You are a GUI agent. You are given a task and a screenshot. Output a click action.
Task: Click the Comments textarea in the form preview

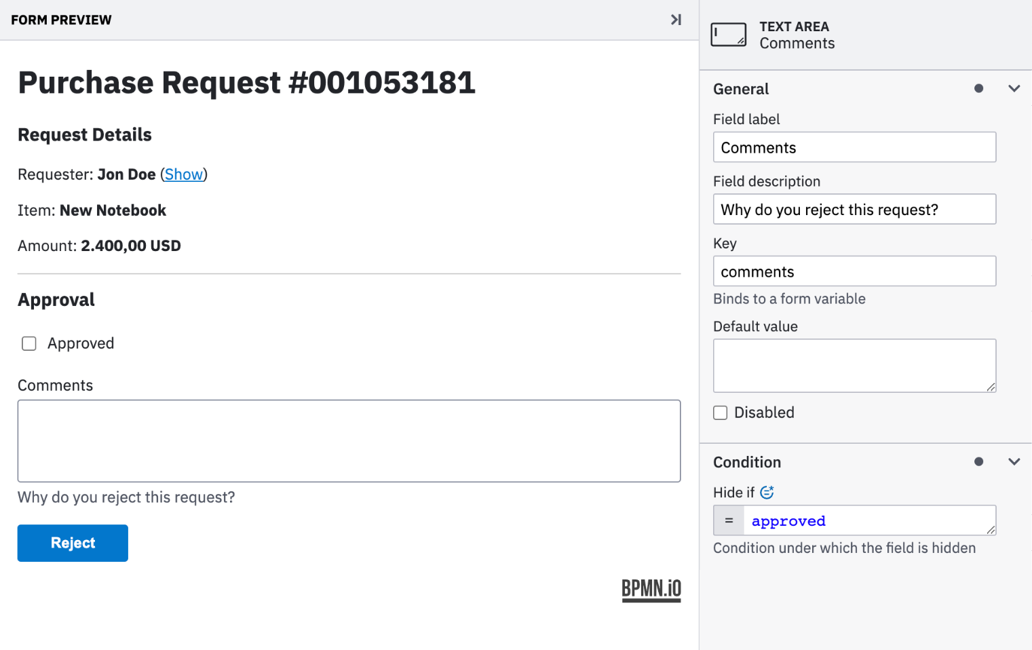349,440
